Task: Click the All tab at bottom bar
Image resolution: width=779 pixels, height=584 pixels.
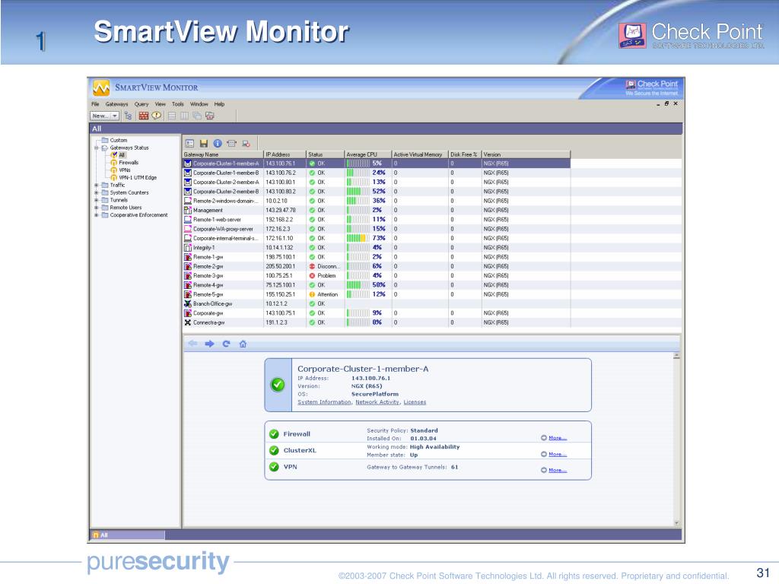Action: (x=128, y=535)
